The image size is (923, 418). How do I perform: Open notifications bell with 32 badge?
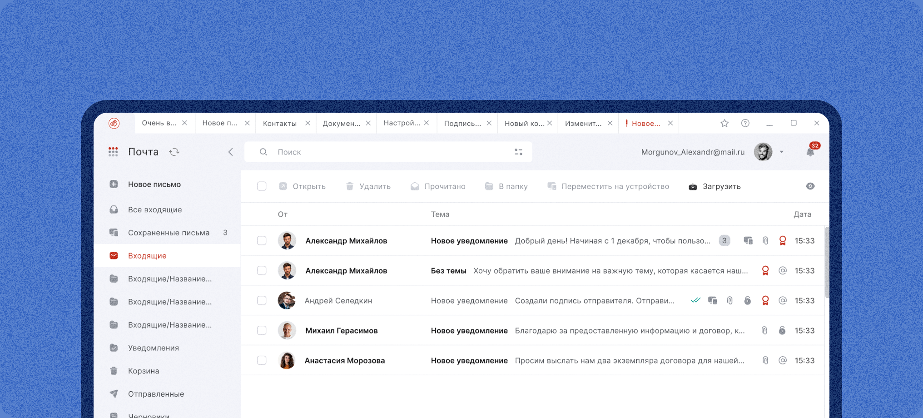(x=810, y=151)
